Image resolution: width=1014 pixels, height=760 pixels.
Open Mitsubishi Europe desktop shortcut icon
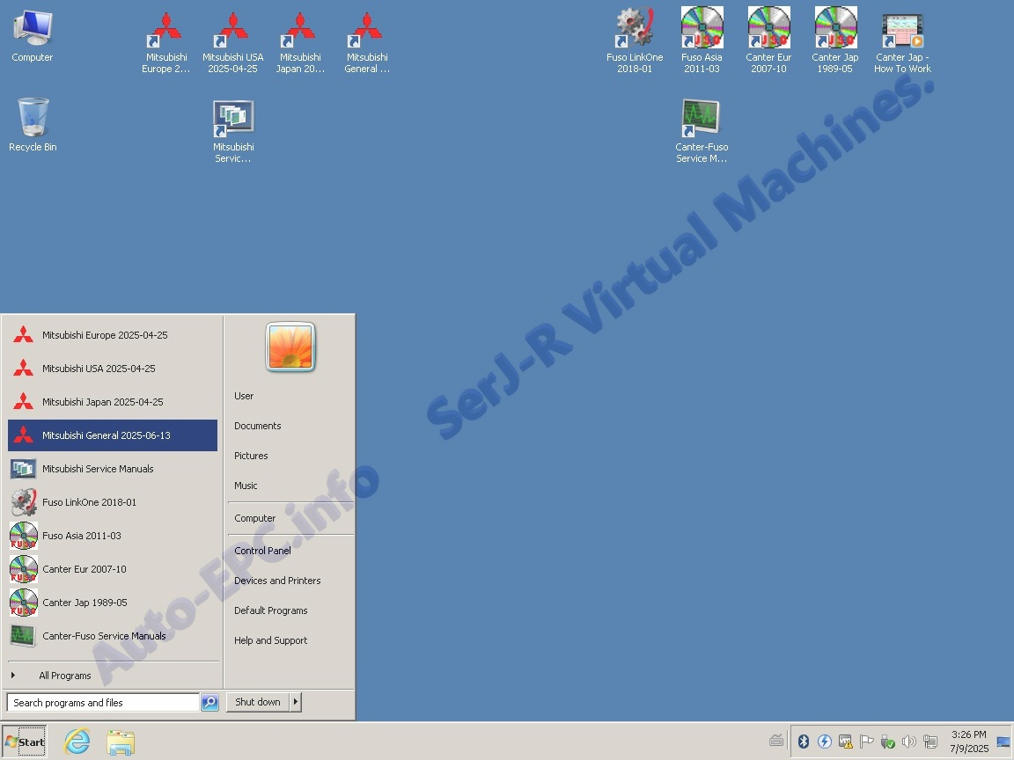point(165,31)
